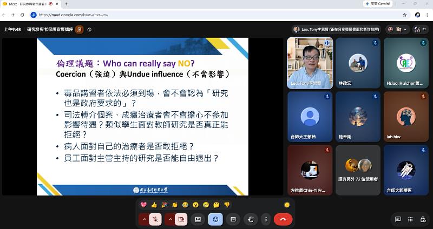Open meeting details info icon
433x229 pixels.
pyautogui.click(x=89, y=30)
